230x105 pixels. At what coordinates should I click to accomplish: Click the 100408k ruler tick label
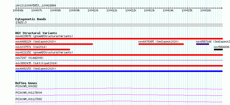point(56,11)
